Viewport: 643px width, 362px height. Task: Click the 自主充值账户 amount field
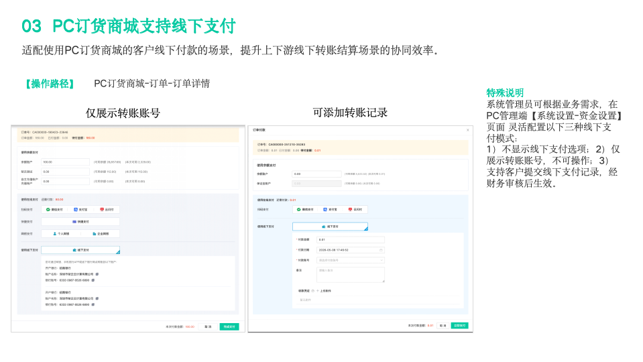click(x=65, y=181)
